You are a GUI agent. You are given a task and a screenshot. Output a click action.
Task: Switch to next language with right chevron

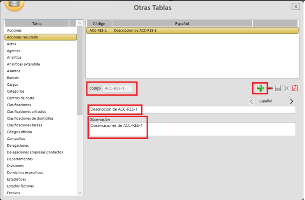coord(292,101)
